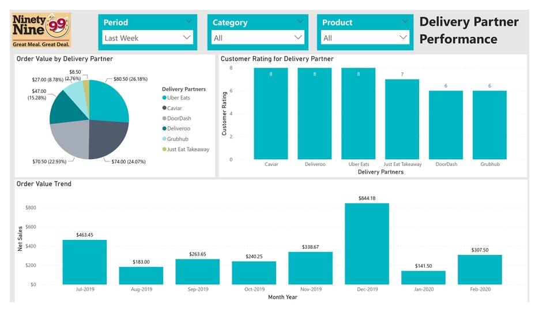Click the DoorDash legend marker
The width and height of the screenshot is (539, 312).
[x=164, y=119]
